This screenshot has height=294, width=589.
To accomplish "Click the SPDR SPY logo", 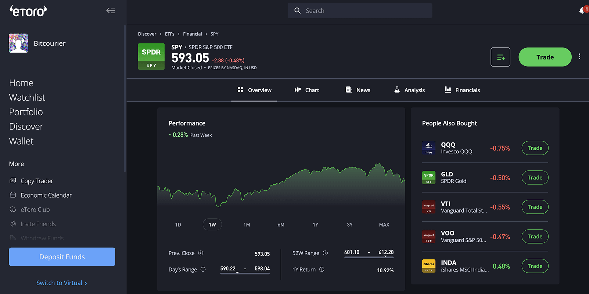I will (151, 57).
